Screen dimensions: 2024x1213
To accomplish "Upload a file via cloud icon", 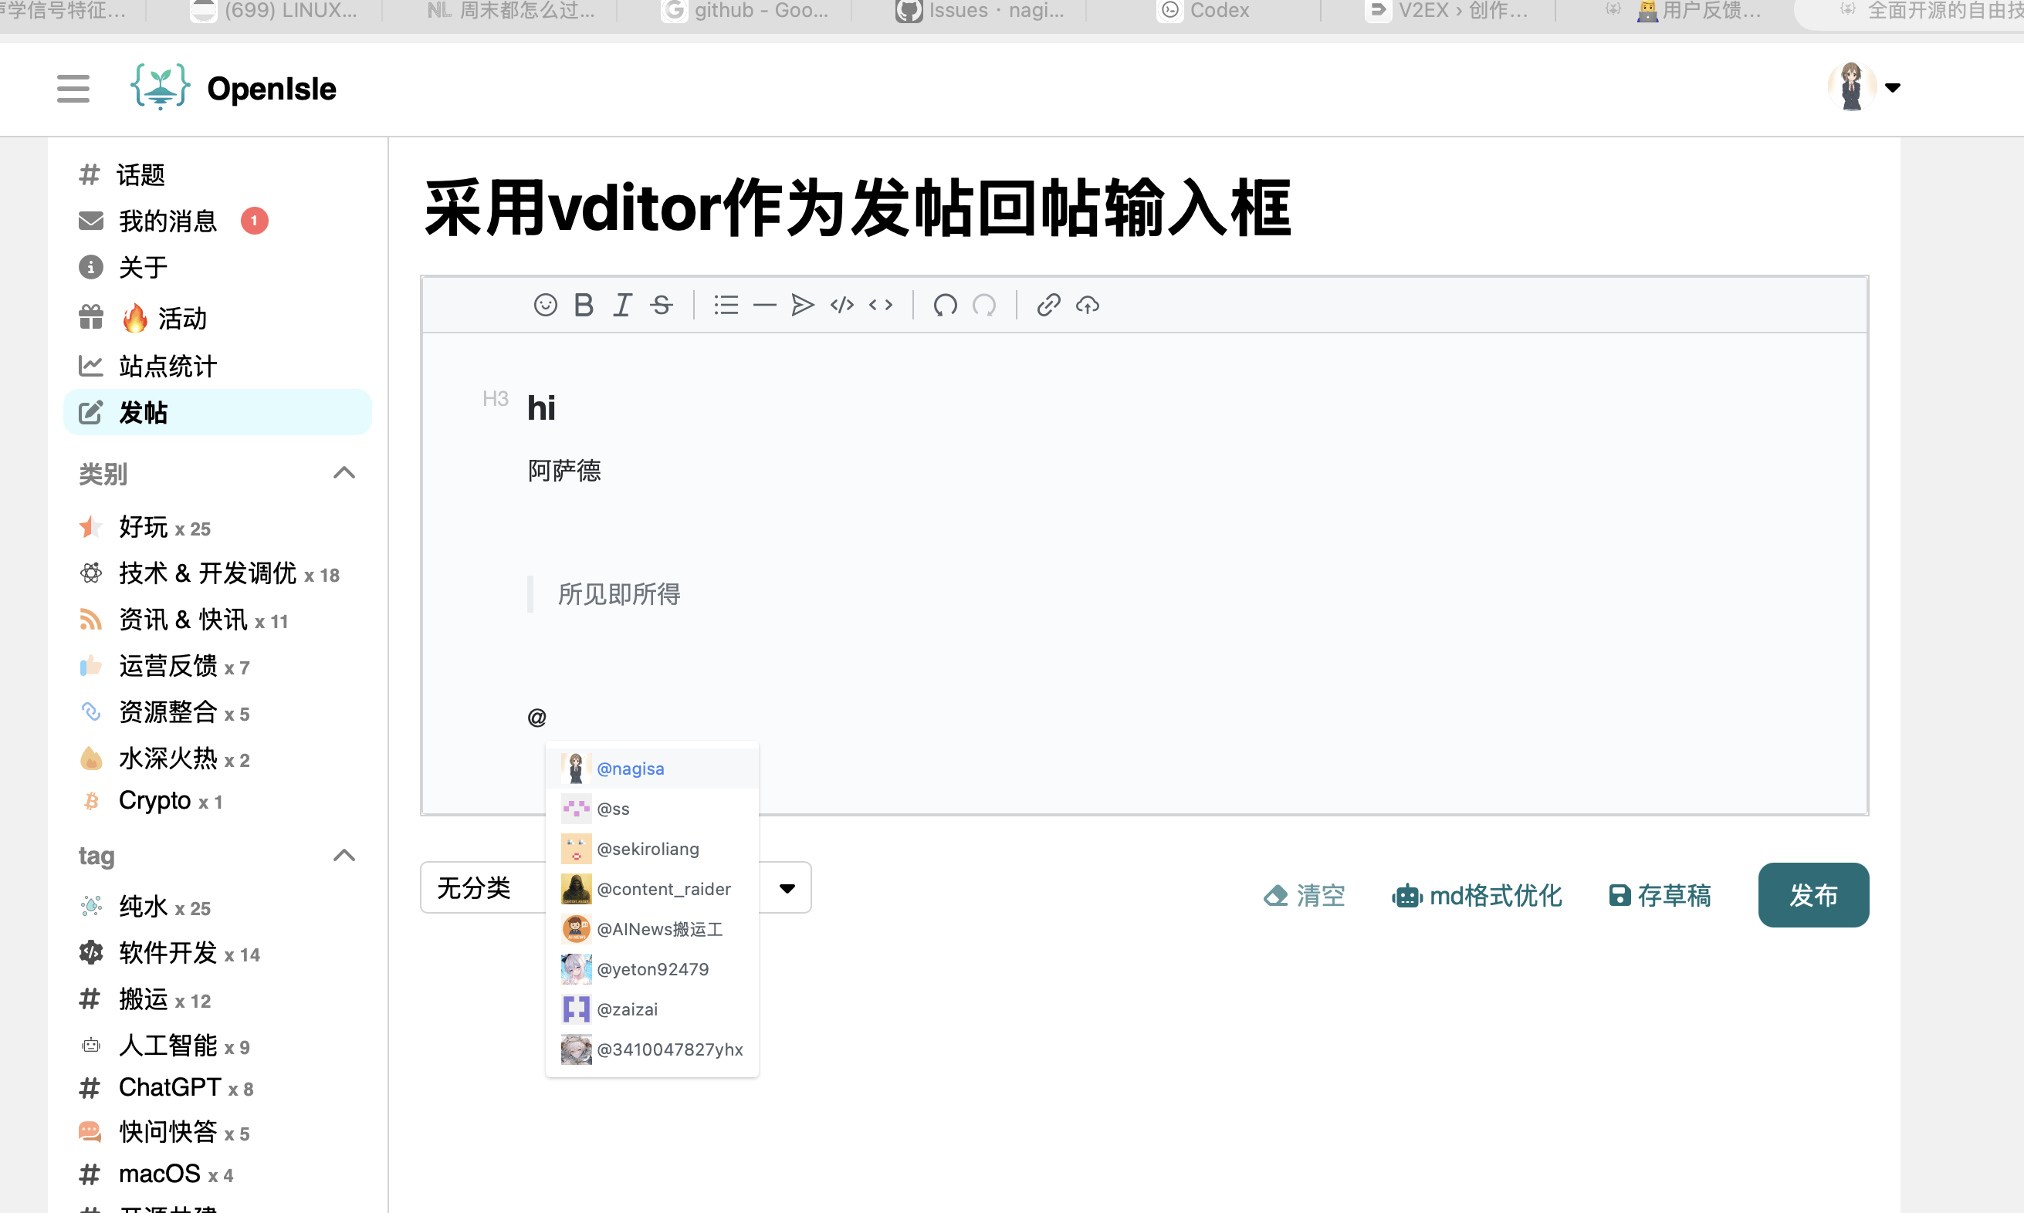I will tap(1087, 305).
